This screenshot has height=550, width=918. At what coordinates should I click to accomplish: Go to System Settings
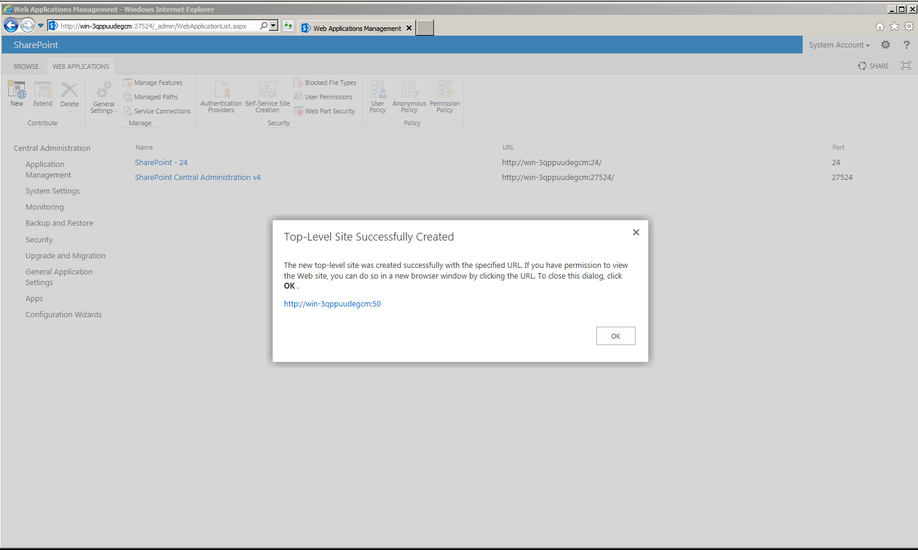[x=52, y=191]
